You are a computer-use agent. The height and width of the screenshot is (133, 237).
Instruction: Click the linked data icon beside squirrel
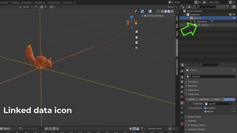click(199, 25)
